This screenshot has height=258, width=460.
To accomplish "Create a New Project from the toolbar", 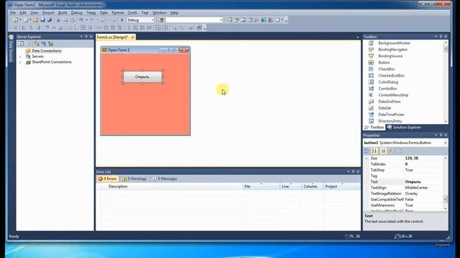I will click(14, 20).
